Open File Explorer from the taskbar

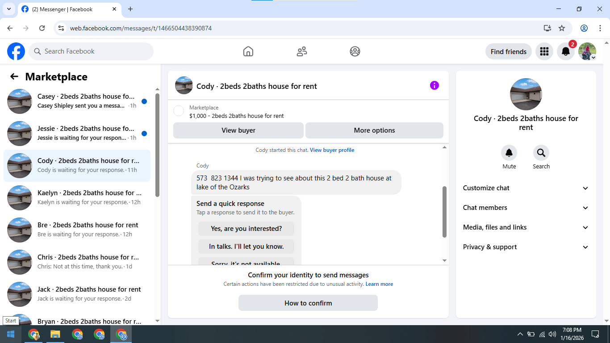click(x=55, y=334)
